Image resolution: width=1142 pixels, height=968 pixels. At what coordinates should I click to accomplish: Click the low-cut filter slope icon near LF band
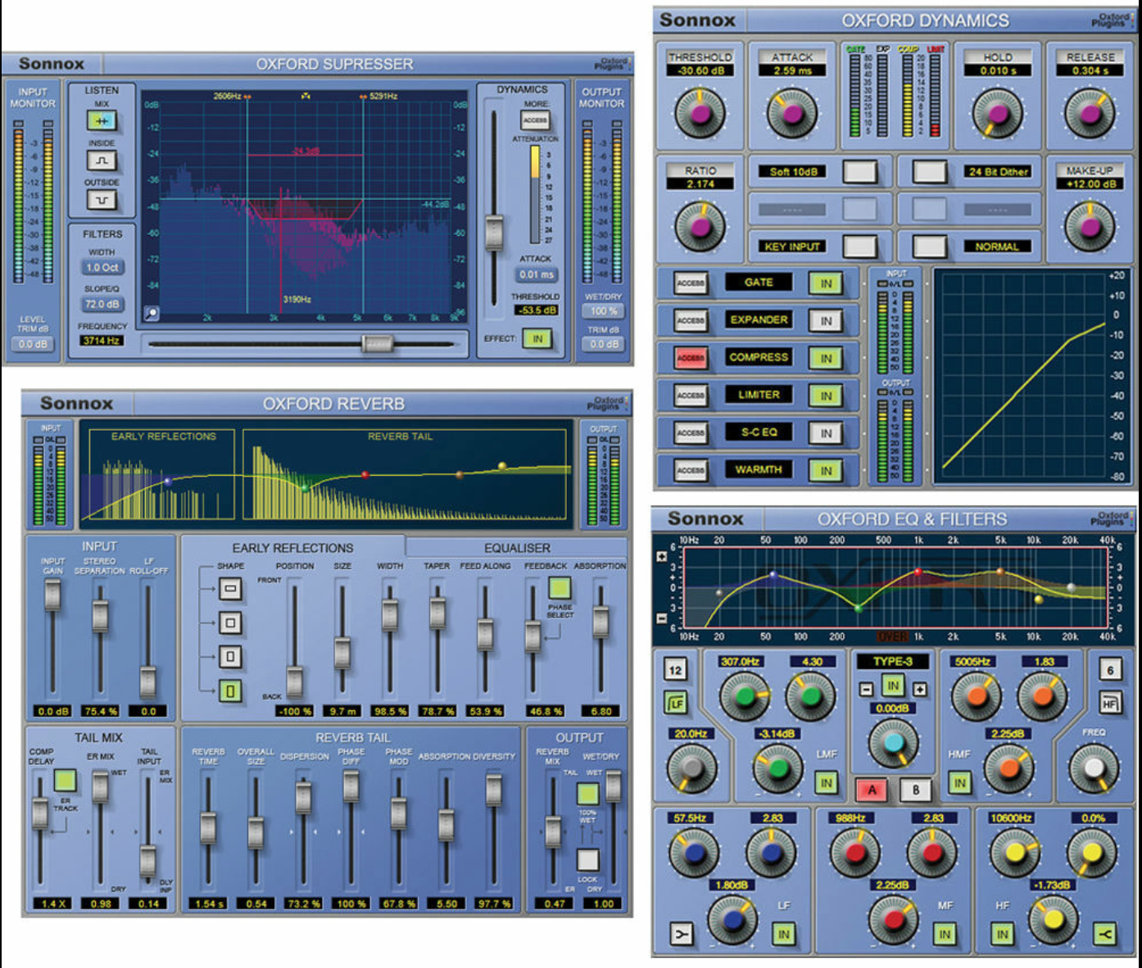pyautogui.click(x=681, y=933)
